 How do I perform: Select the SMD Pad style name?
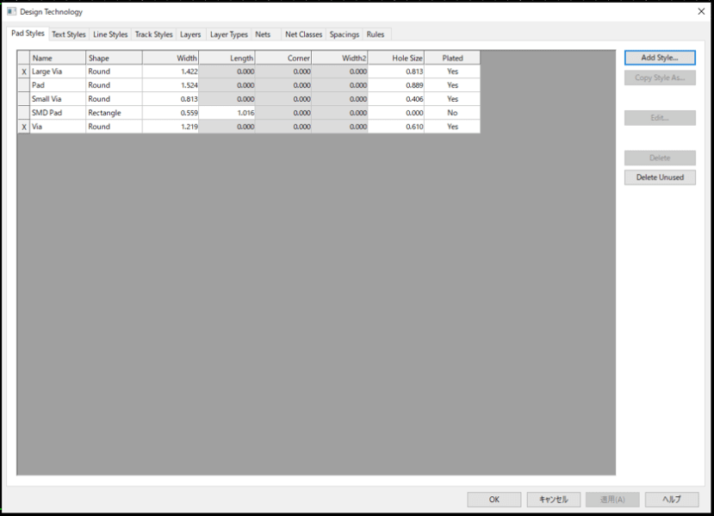58,113
